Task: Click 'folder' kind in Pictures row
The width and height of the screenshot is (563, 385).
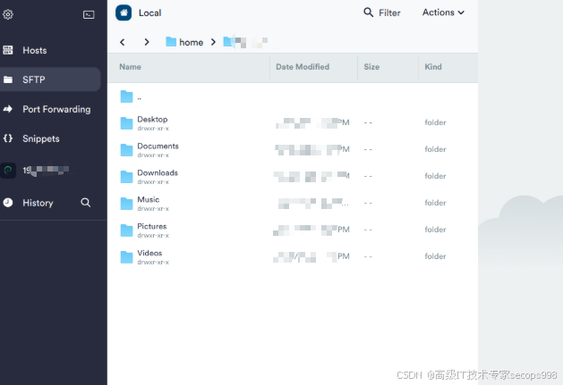Action: point(435,230)
